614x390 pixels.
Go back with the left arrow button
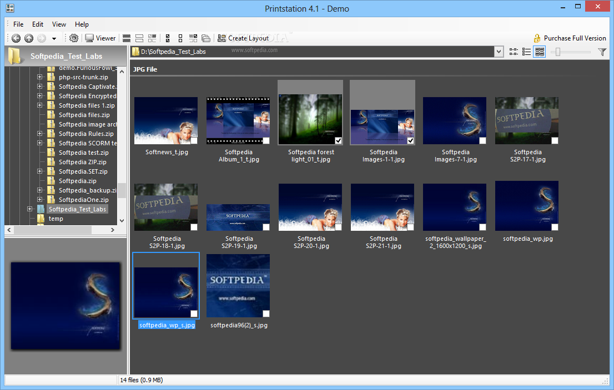(x=16, y=38)
